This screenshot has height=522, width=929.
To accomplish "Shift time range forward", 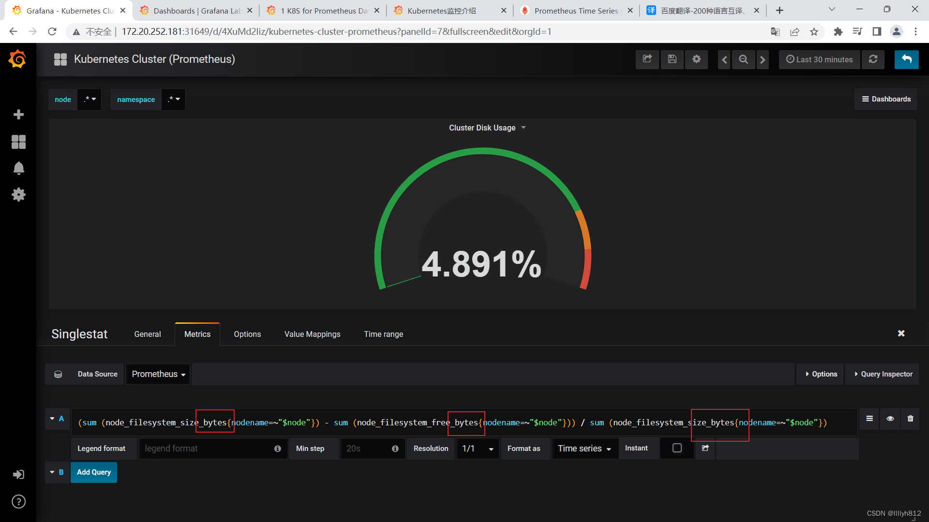I will click(763, 60).
